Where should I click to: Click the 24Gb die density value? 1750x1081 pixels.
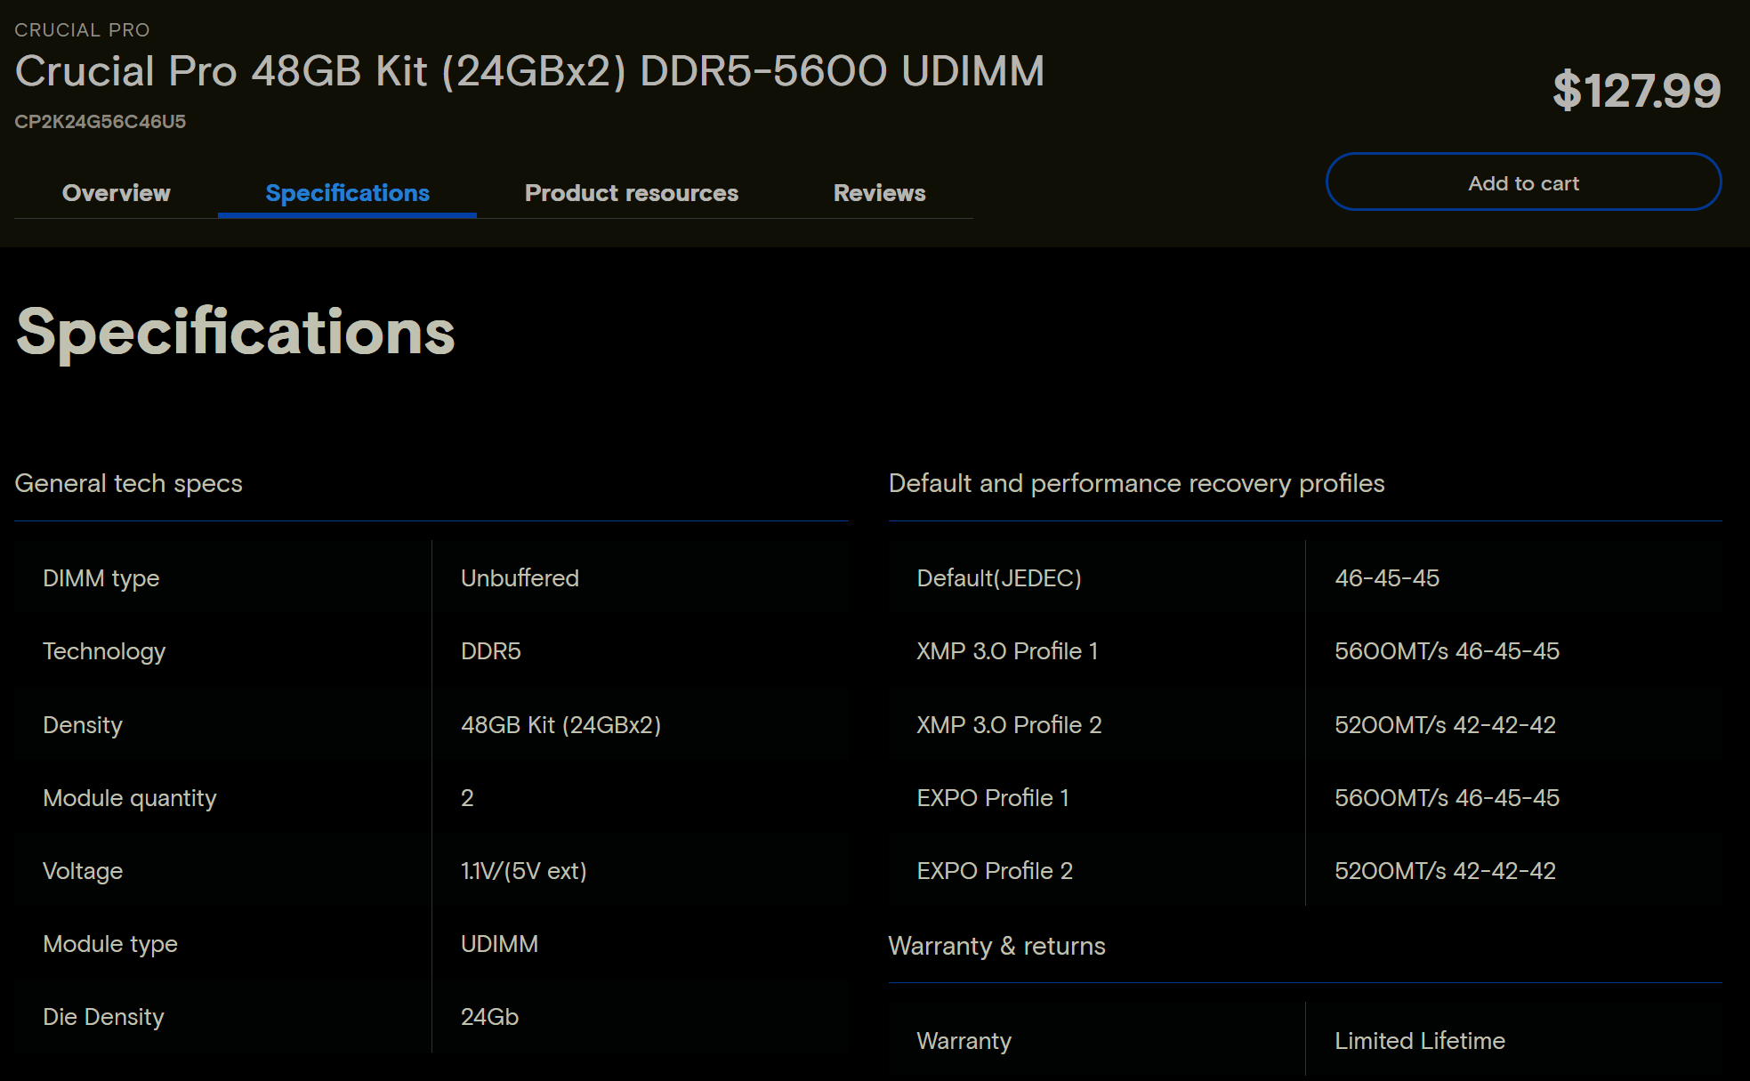click(x=490, y=1017)
